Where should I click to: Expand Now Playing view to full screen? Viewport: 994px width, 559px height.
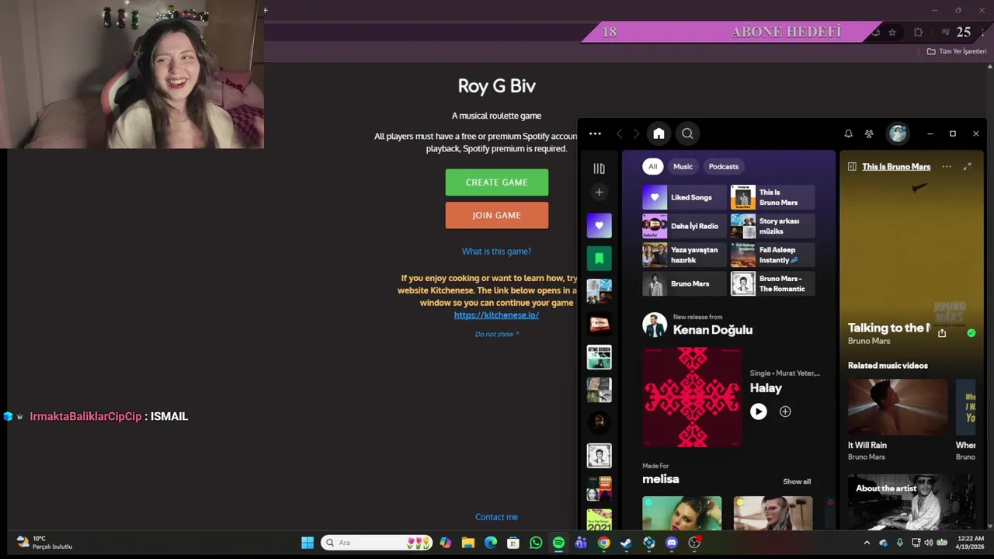(967, 166)
